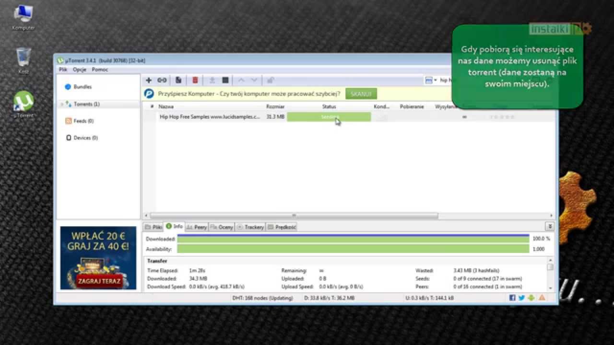
Task: Switch to the Pliki tab
Action: pyautogui.click(x=153, y=227)
